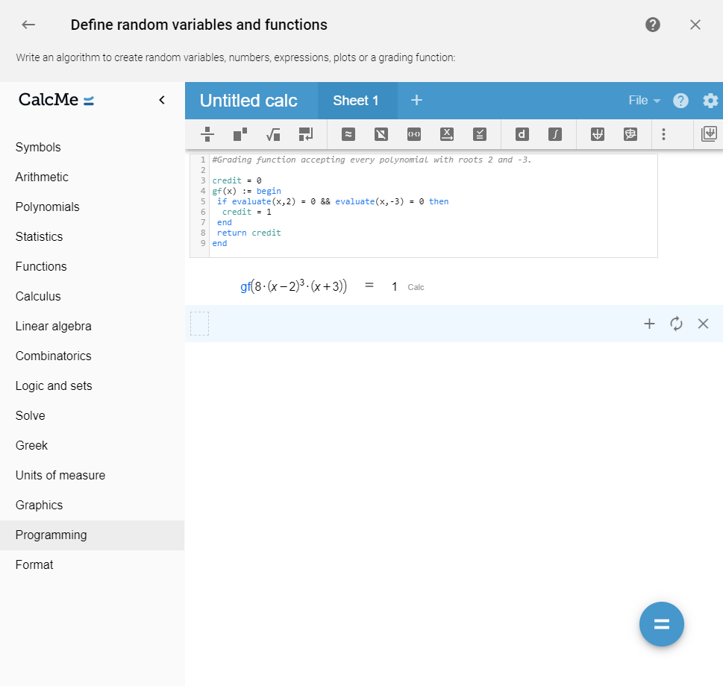Image resolution: width=723 pixels, height=686 pixels.
Task: Click the approximate value icon
Action: 348,134
